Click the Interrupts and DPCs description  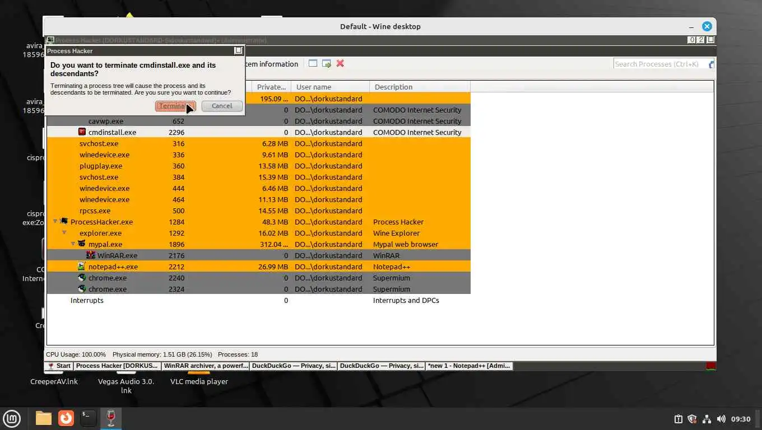point(406,300)
